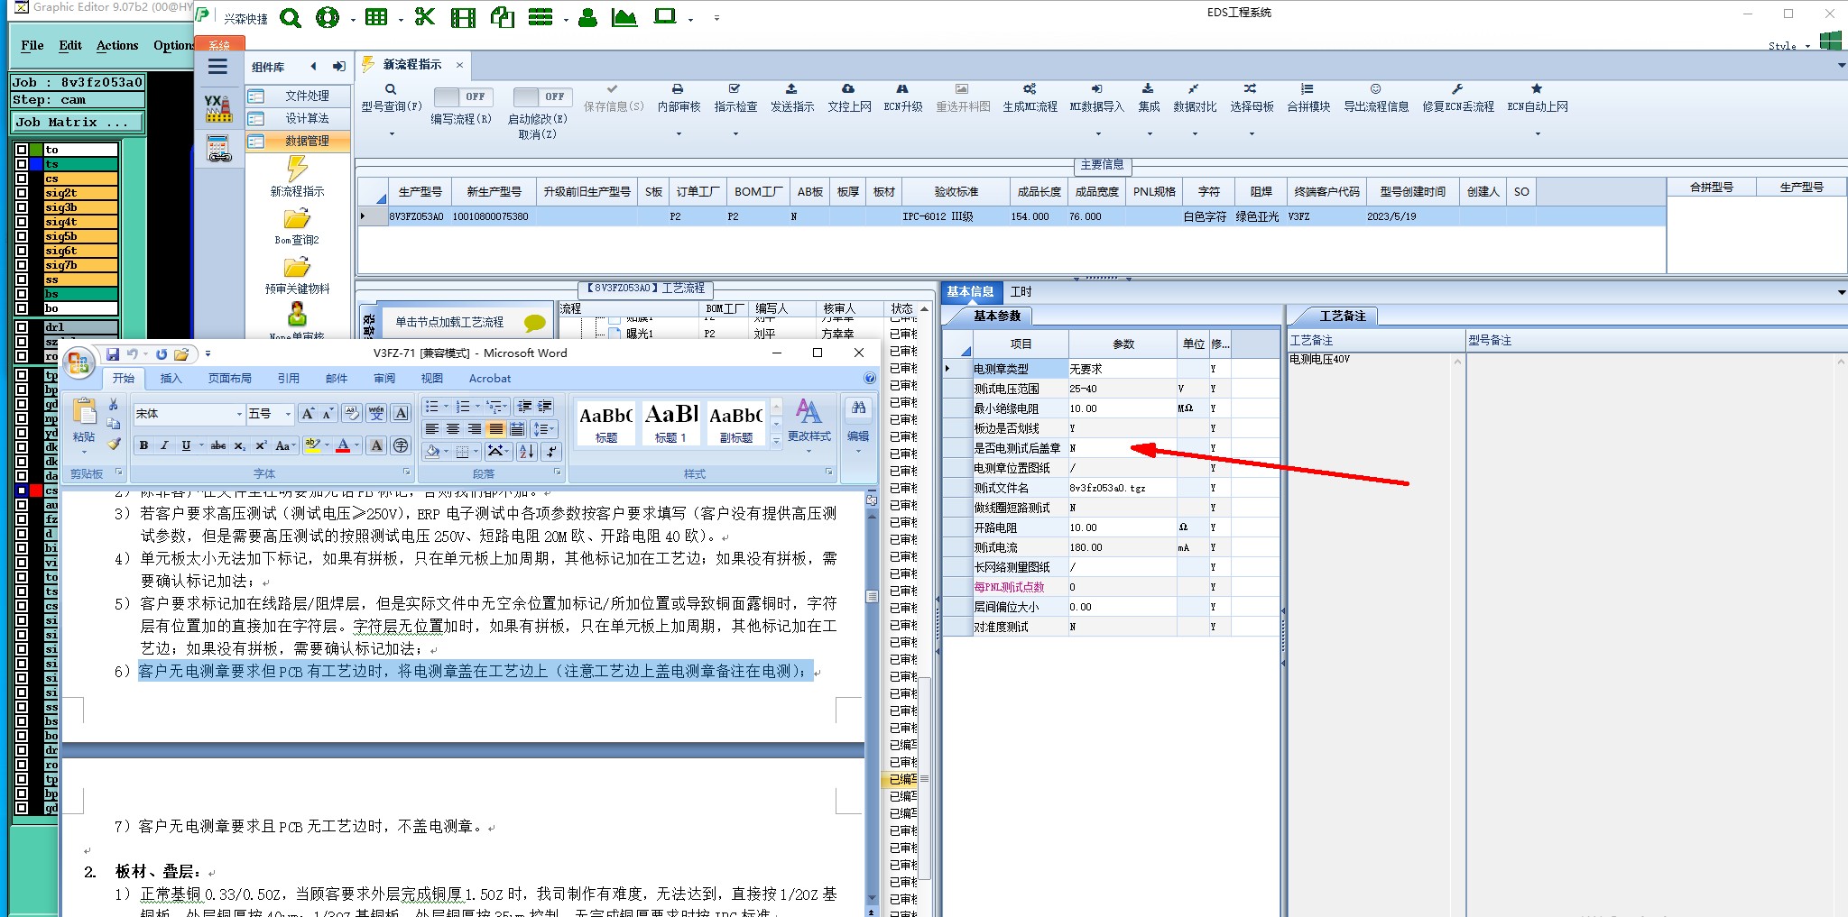Viewport: 1848px width, 917px height.
Task: Check the 'sig2t' layer checkbox
Action: (22, 193)
